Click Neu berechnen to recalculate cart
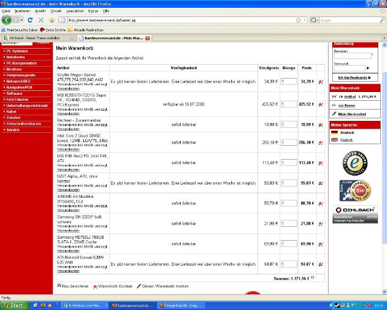Viewport: 387px width, 310px height. [x=73, y=286]
